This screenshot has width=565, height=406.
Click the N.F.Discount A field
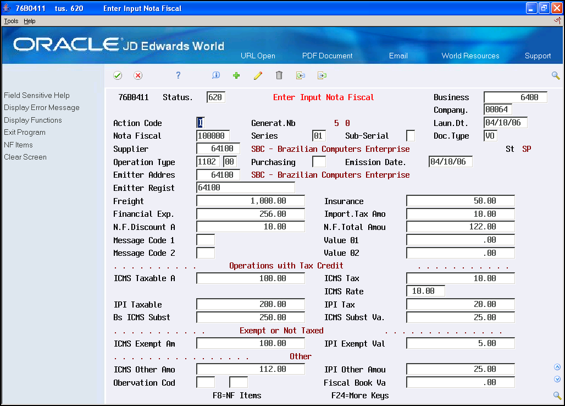click(251, 227)
